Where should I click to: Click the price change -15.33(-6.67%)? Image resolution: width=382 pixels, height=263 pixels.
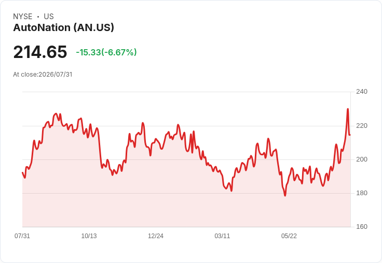coord(106,52)
